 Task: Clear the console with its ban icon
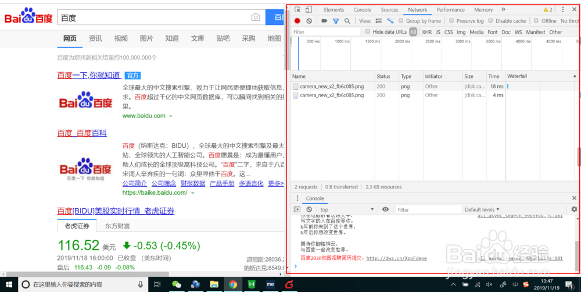coord(309,209)
